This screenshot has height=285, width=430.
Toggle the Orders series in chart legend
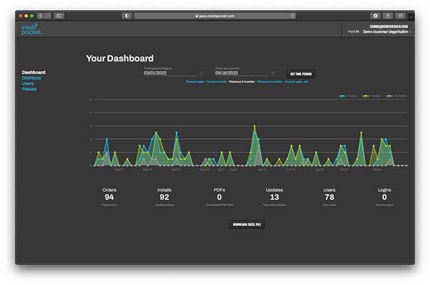[348, 96]
